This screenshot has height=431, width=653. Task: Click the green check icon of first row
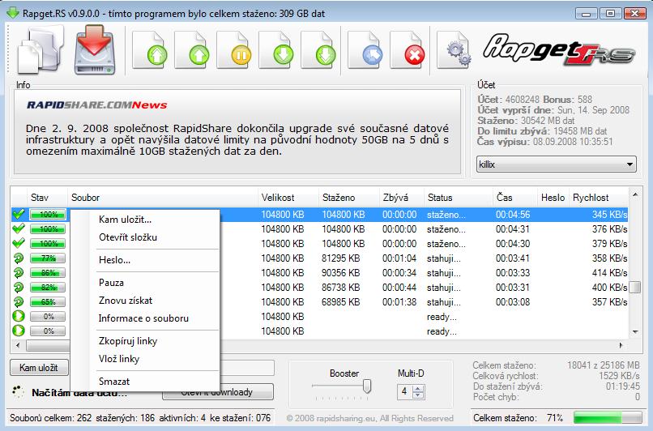tap(19, 214)
